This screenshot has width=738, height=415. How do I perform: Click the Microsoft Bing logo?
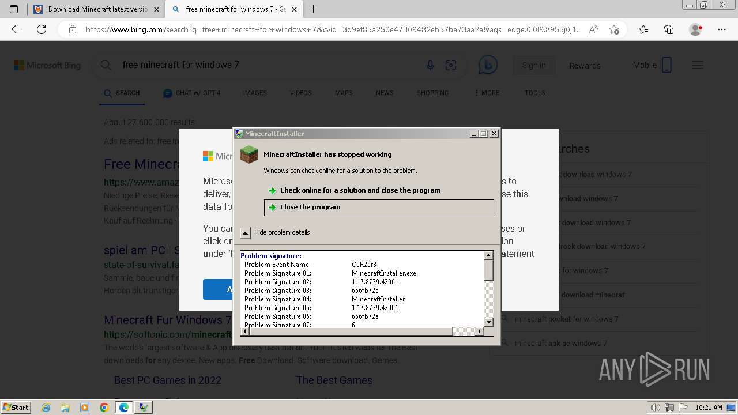tap(47, 66)
